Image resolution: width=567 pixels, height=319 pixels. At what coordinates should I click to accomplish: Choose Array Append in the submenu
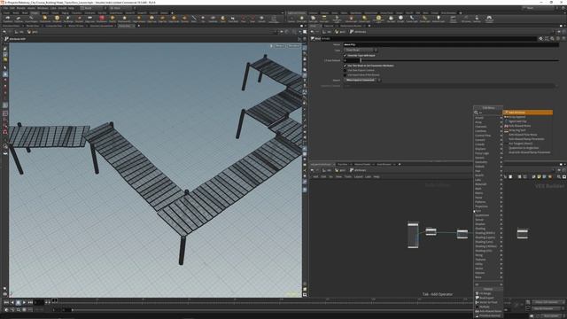pos(528,117)
